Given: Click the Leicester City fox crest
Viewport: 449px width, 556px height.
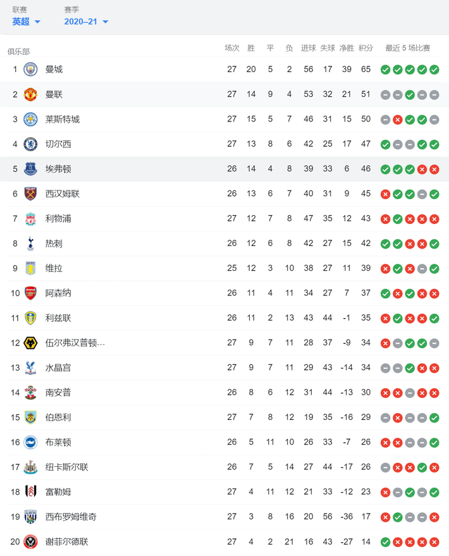Looking at the screenshot, I should 30,119.
